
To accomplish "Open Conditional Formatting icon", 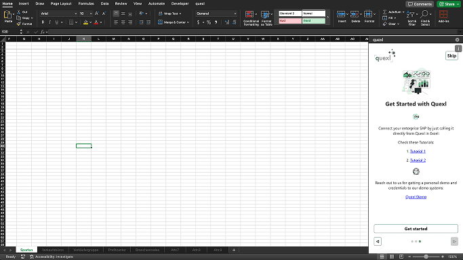I will click(249, 14).
